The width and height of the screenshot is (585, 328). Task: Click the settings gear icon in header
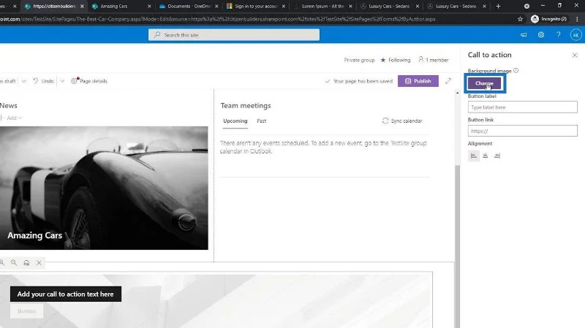(541, 34)
